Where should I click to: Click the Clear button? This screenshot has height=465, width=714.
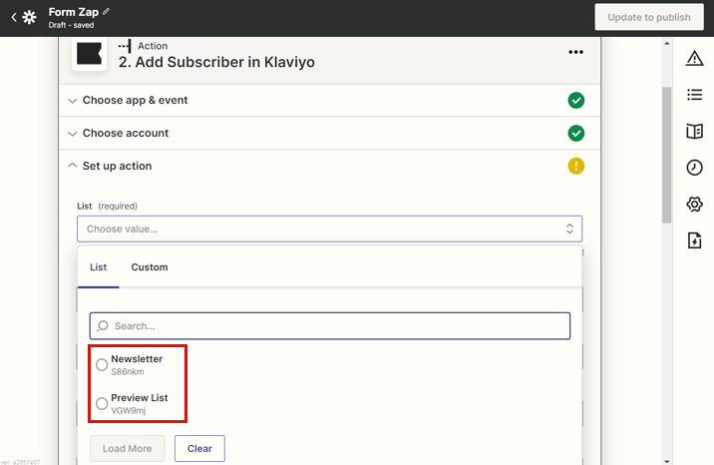(199, 449)
